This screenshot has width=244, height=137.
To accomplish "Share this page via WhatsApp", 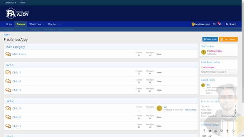I will 233,131.
